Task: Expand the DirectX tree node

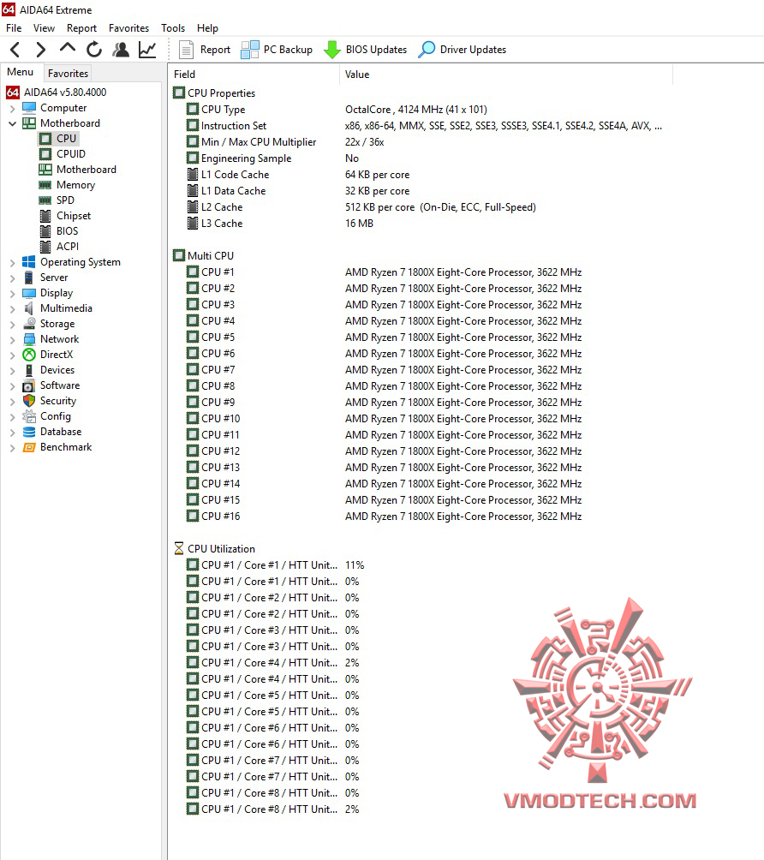Action: [x=12, y=355]
